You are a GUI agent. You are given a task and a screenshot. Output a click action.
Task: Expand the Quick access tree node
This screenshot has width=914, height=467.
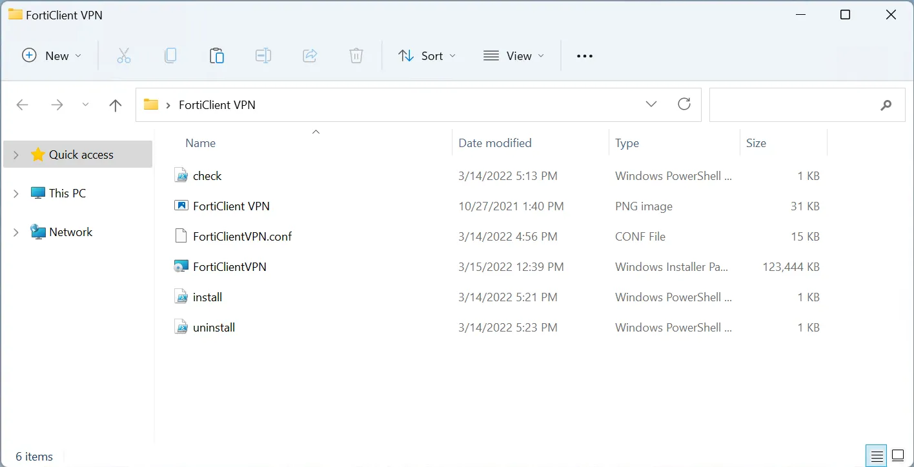[16, 155]
